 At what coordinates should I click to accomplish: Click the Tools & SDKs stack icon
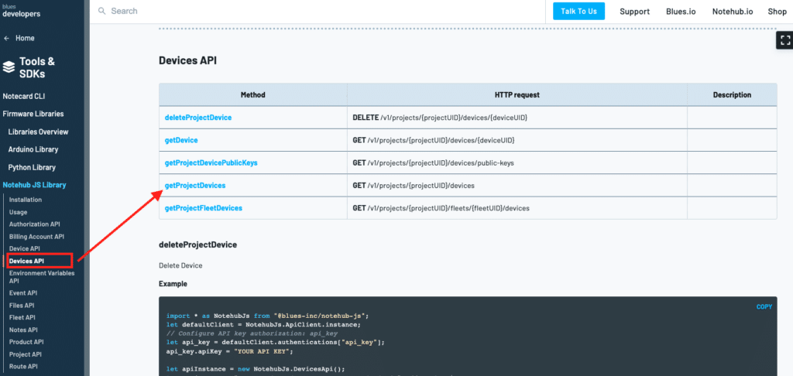pyautogui.click(x=9, y=67)
